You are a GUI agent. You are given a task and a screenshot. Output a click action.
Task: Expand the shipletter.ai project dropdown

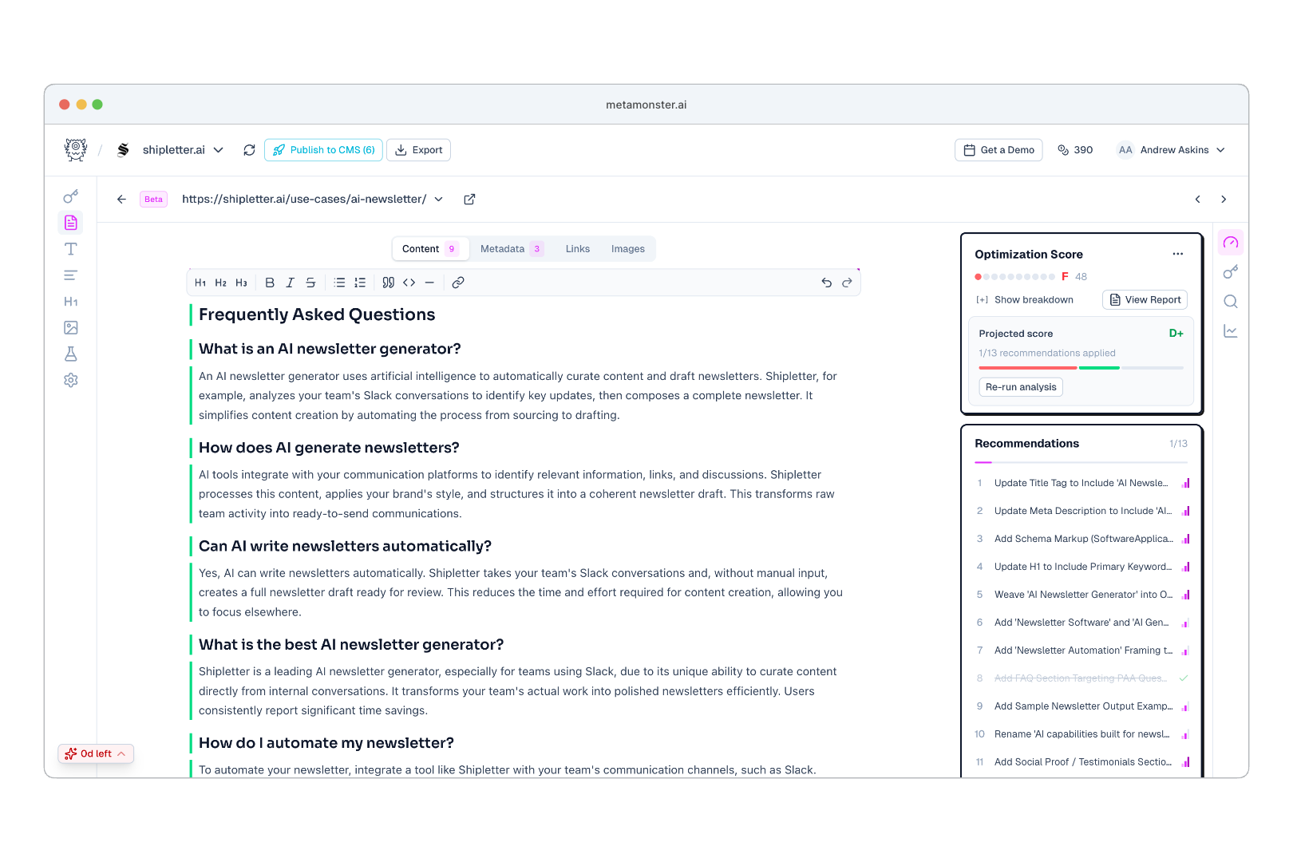[x=216, y=149]
